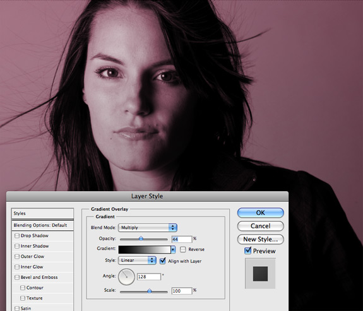Enable the Texture checkbox
Viewport: 363px width, 311px height.
tap(23, 298)
